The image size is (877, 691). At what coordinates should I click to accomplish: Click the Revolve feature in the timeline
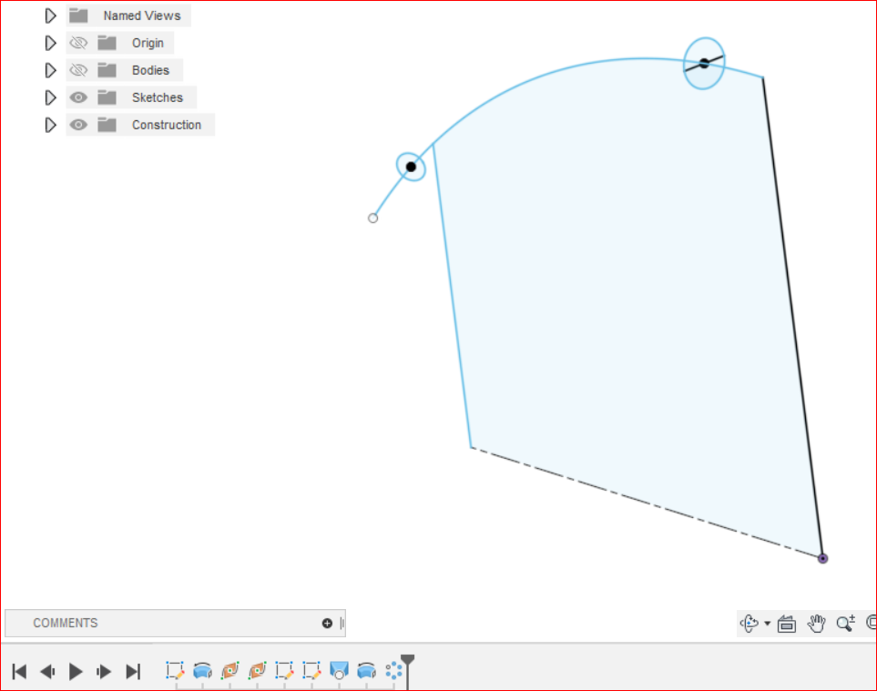202,671
